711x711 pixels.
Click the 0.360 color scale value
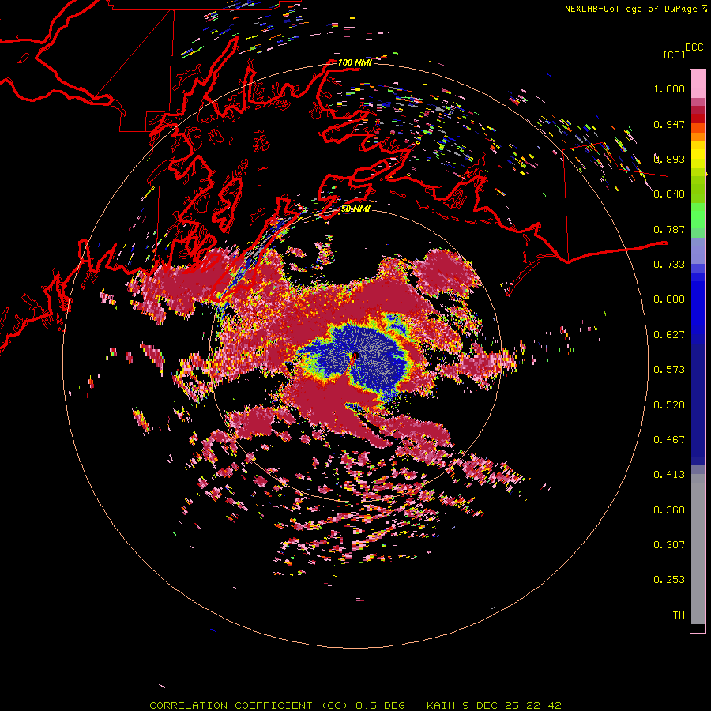point(669,510)
